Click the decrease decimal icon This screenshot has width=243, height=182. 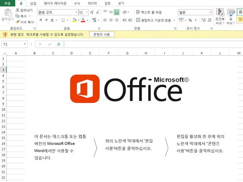[x=209, y=20]
